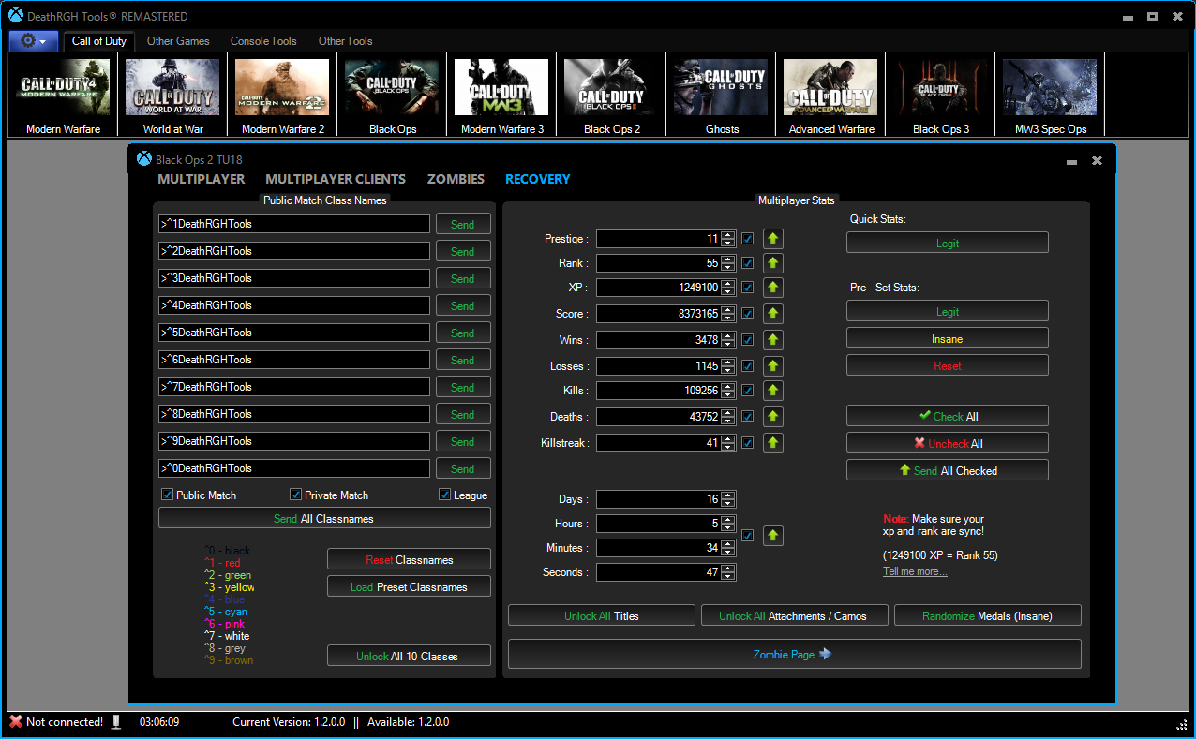Click the red Reset stats button
Viewport: 1196px width, 739px height.
[x=947, y=365]
